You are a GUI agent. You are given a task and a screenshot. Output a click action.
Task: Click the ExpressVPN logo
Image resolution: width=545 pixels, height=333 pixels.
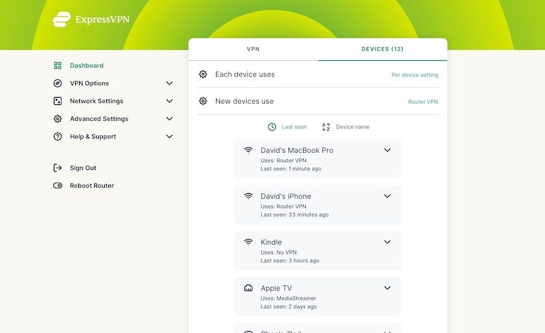point(91,19)
